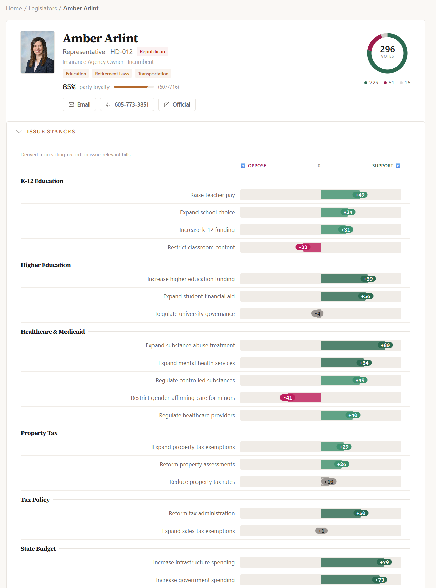Click the party loyalty progress bar
This screenshot has height=588, width=436.
pos(133,87)
